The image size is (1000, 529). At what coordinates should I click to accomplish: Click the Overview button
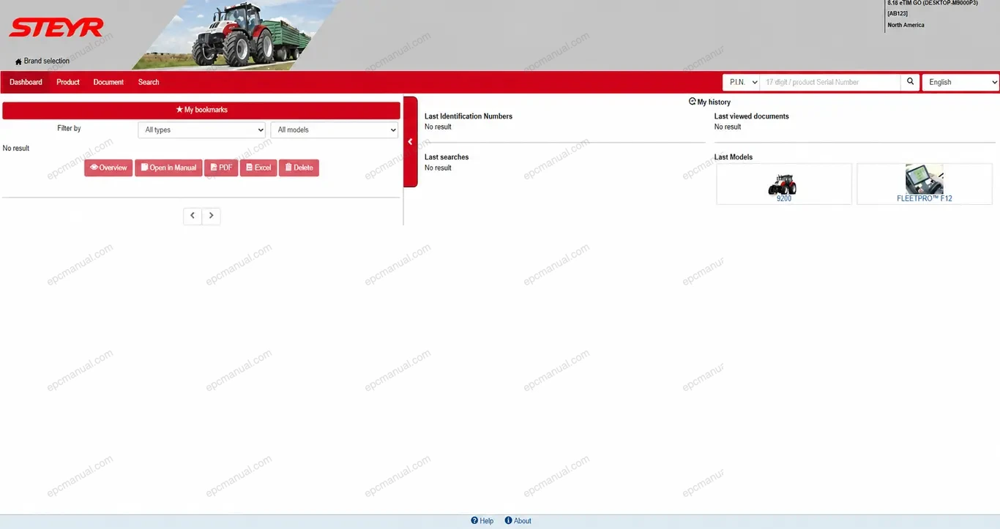point(108,168)
